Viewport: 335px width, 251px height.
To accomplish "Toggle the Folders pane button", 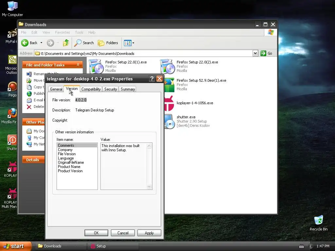I will [x=108, y=43].
